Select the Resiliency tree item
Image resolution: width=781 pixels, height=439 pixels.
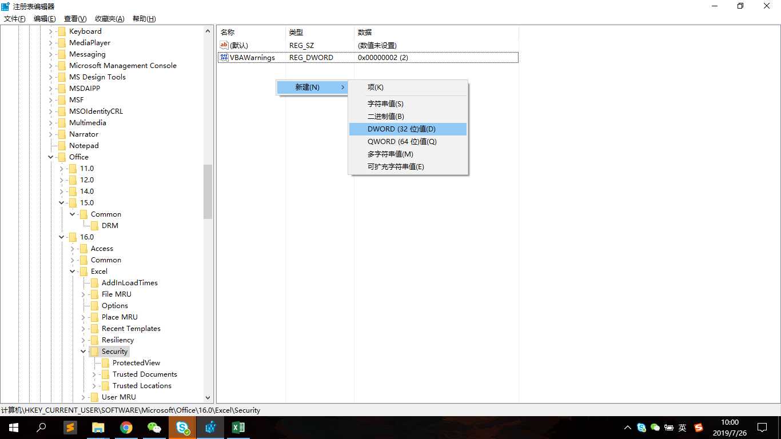point(118,340)
